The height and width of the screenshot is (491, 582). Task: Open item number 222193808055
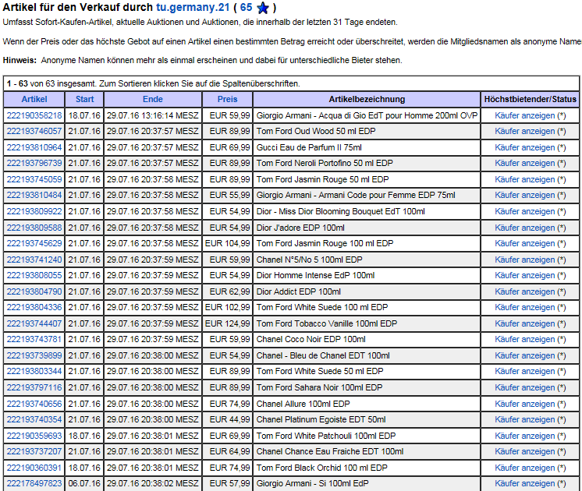[34, 275]
